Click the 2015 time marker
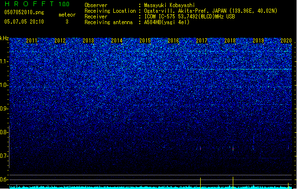This screenshot has width=297, height=189. [x=145, y=41]
